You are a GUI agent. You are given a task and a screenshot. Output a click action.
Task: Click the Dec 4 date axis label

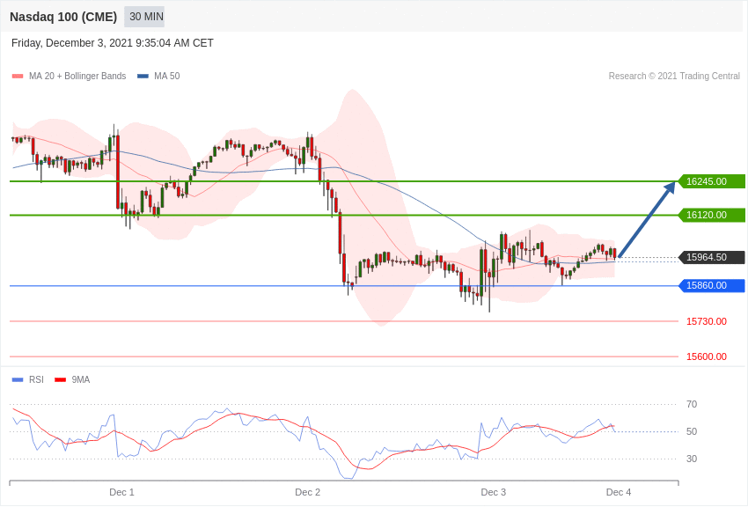click(x=618, y=492)
